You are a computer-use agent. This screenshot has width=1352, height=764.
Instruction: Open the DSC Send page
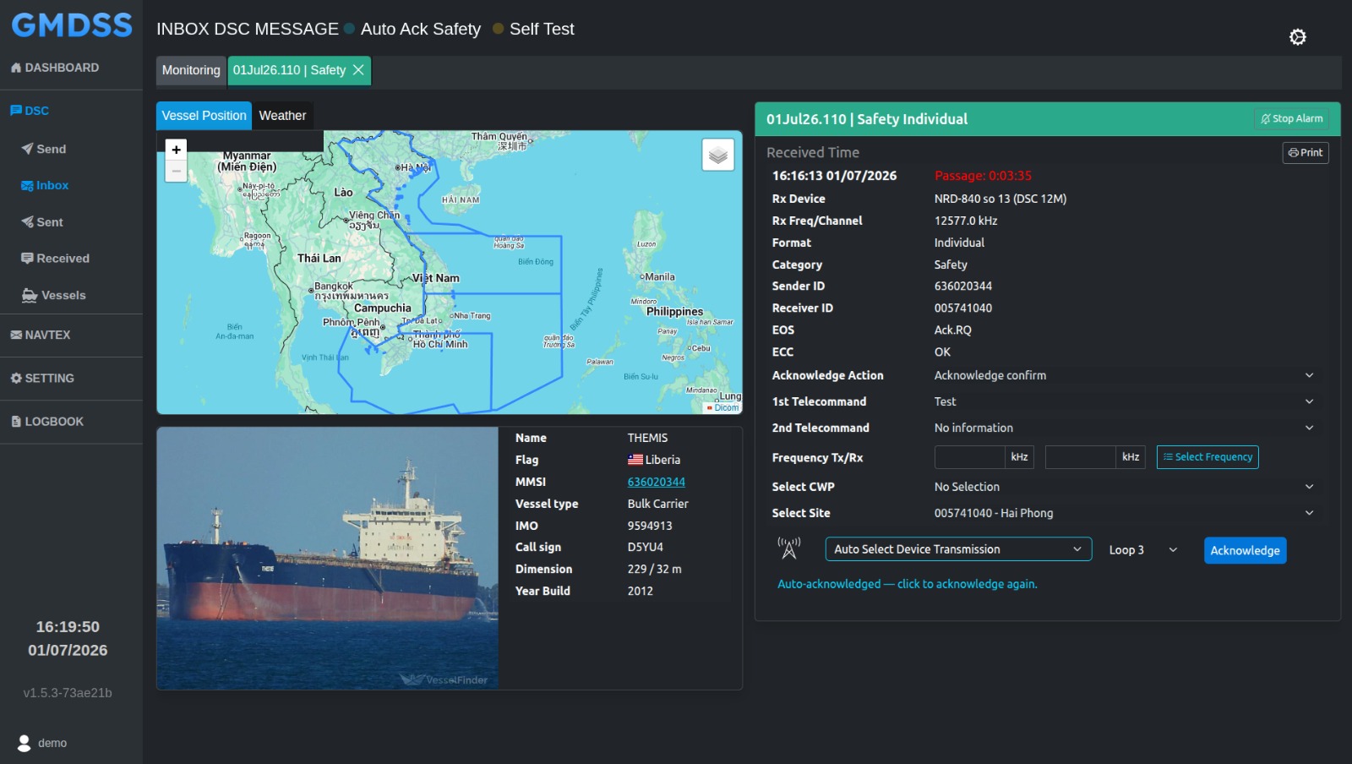pos(44,149)
